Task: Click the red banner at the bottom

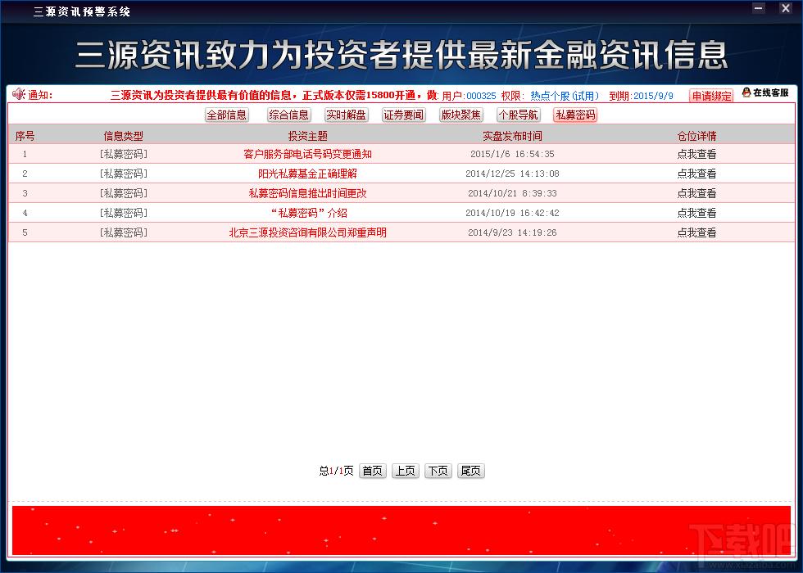Action: [x=401, y=530]
